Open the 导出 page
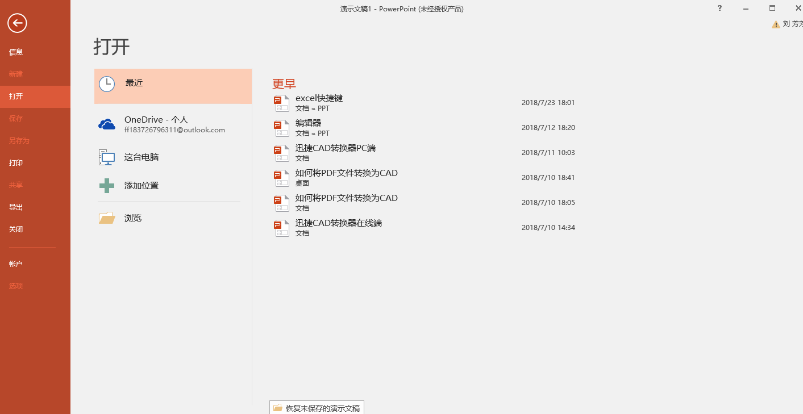Screen dimensions: 803x414 pos(35,207)
